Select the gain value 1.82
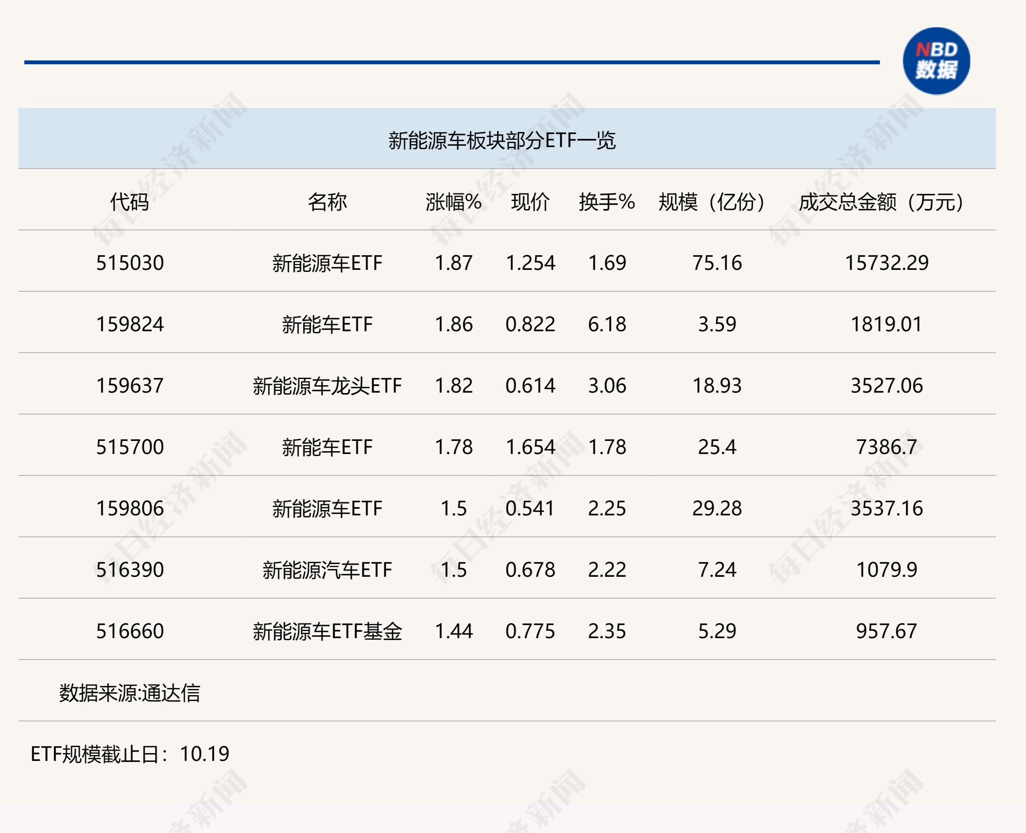Image resolution: width=1026 pixels, height=833 pixels. [x=454, y=386]
